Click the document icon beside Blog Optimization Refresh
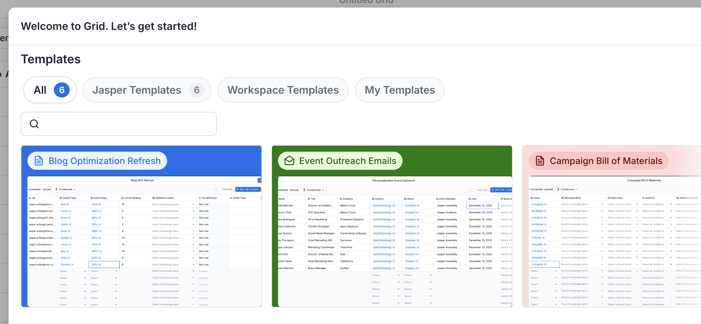Viewport: 701px width, 324px height. click(39, 161)
